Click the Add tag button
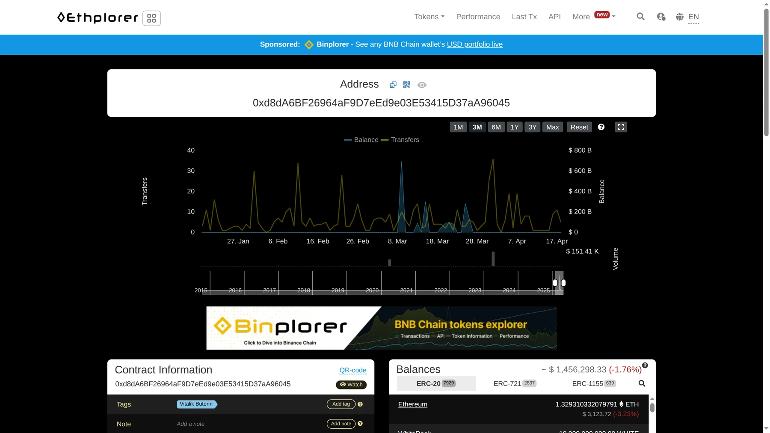This screenshot has height=433, width=770. [x=341, y=404]
